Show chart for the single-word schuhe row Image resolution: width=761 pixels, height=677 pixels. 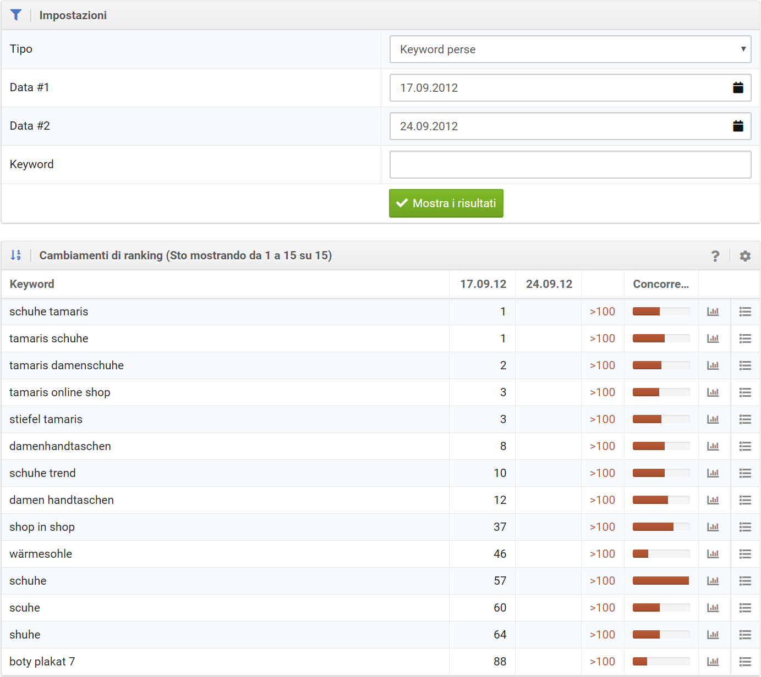tap(713, 581)
